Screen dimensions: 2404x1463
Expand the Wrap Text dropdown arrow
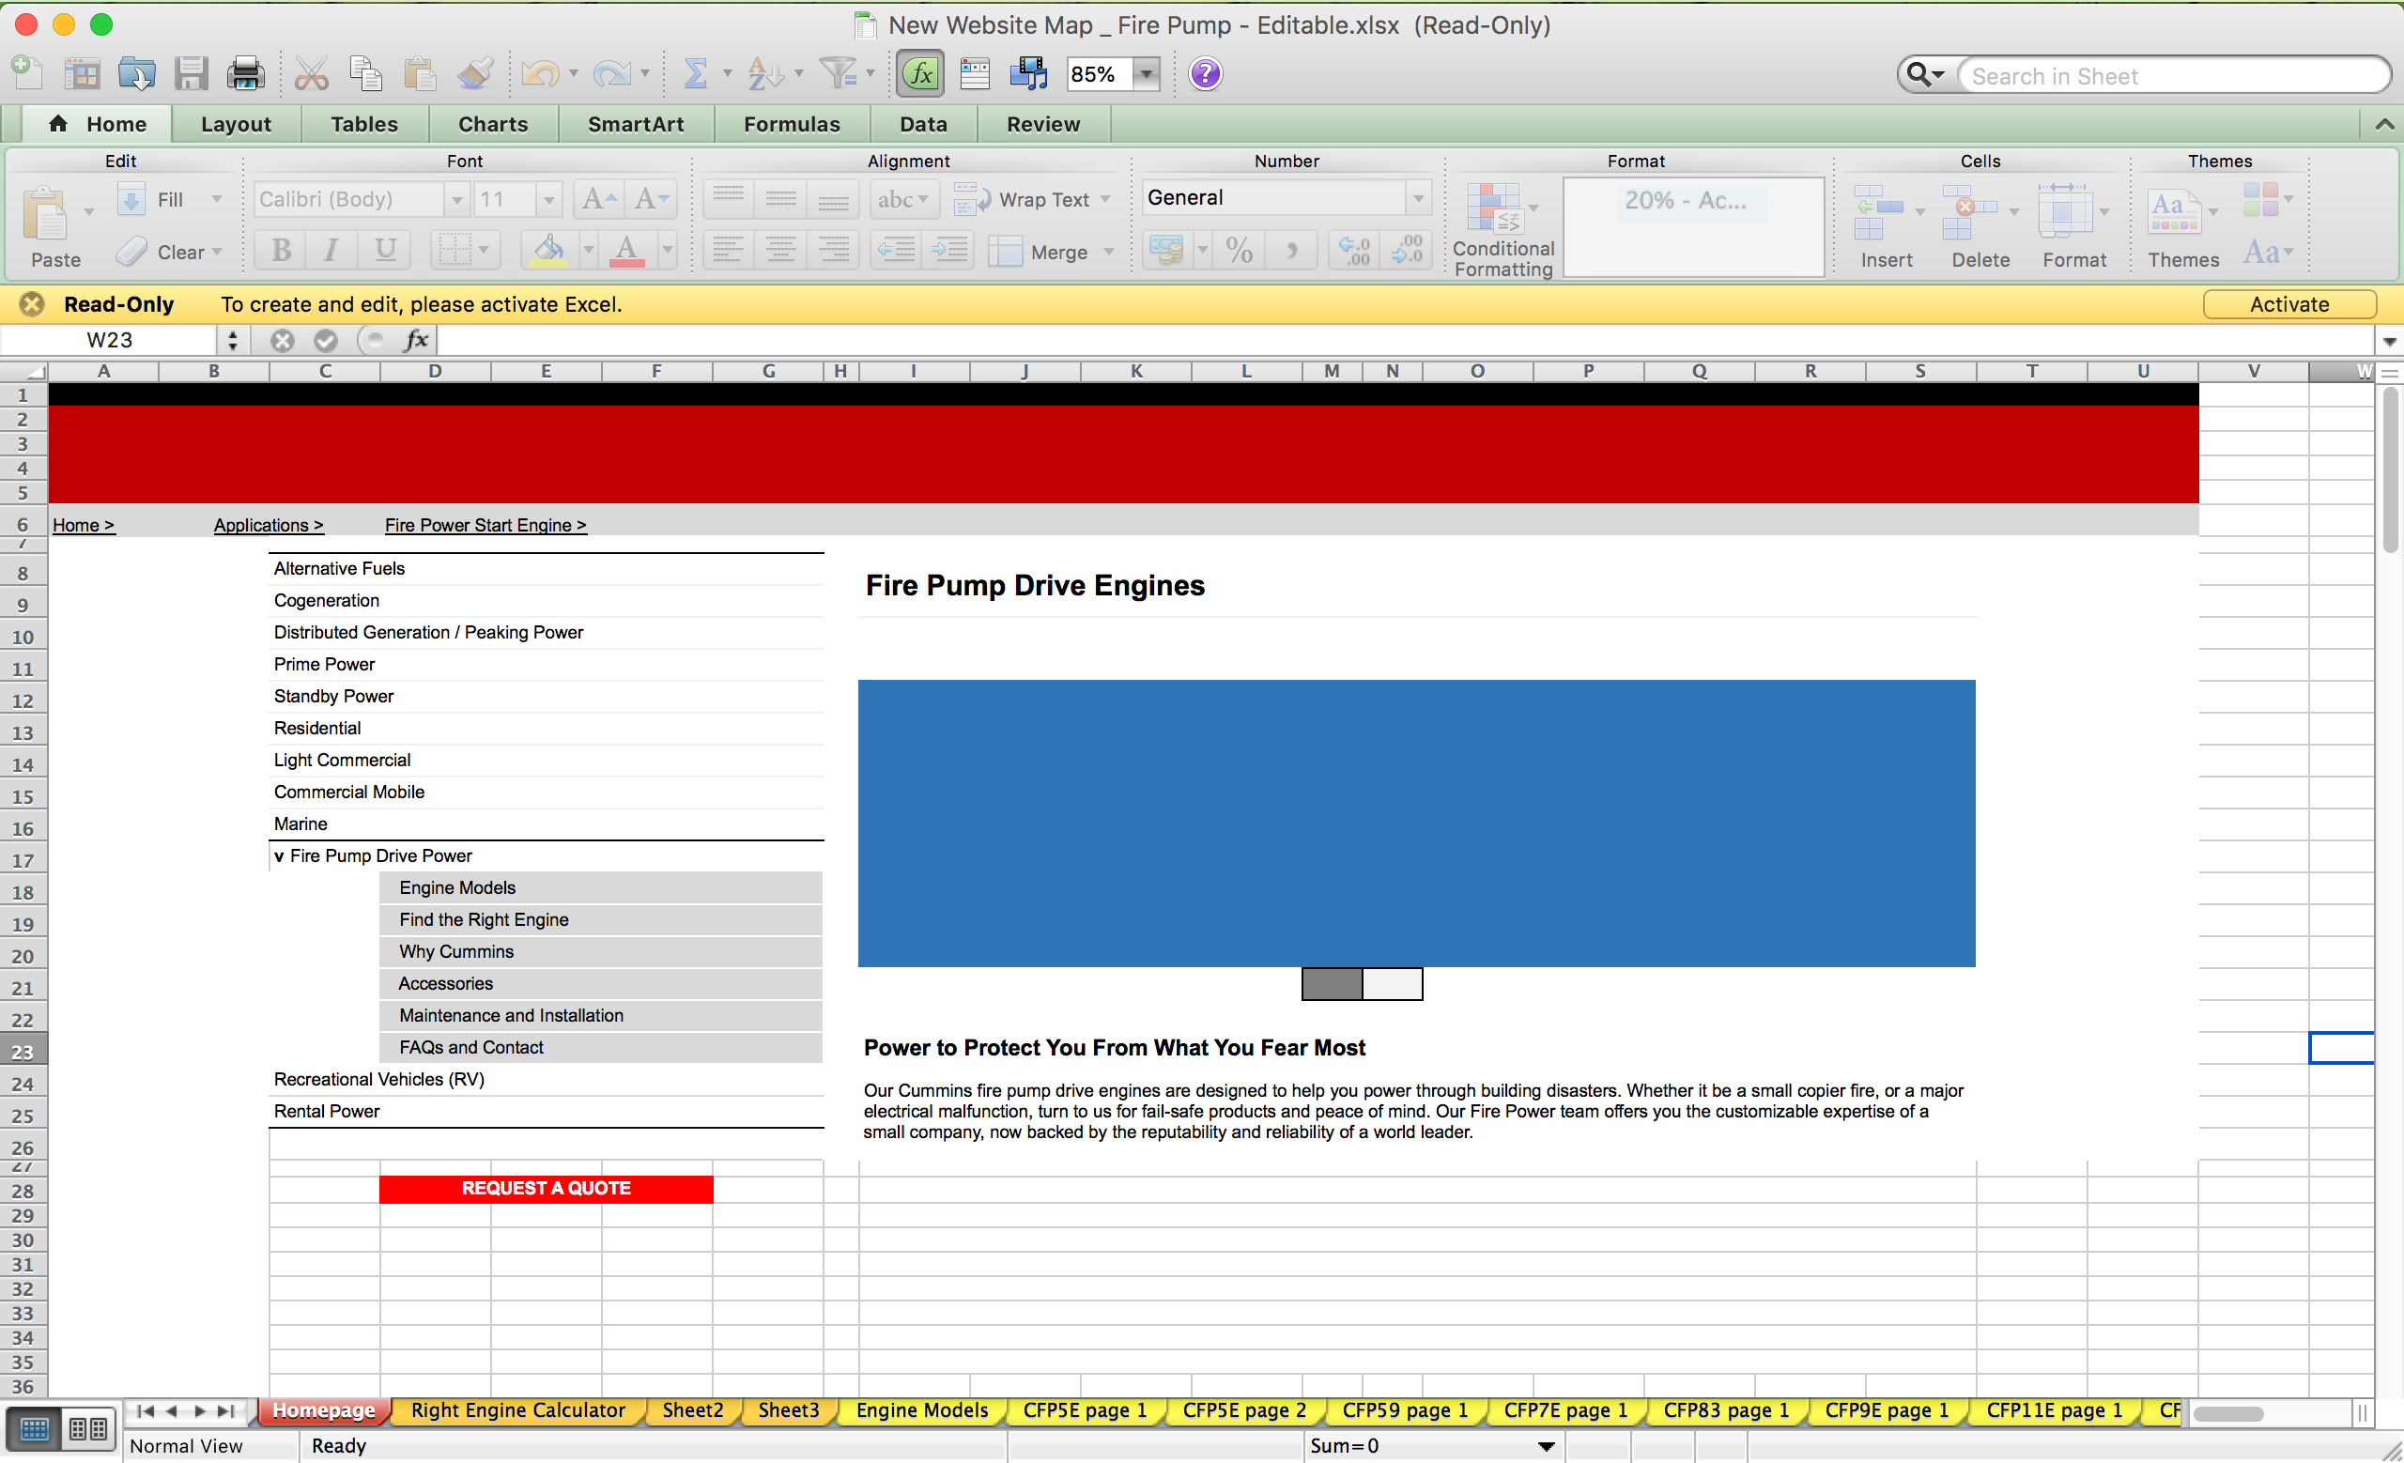1105,199
